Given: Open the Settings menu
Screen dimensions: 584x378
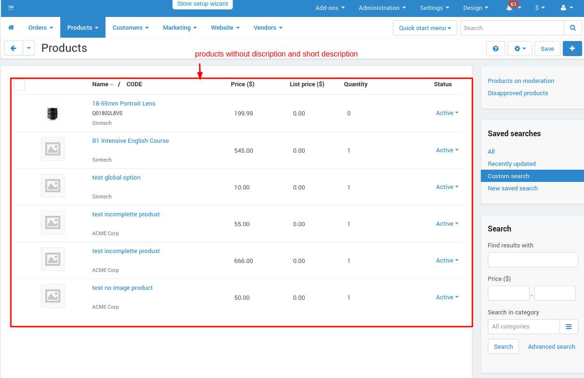Looking at the screenshot, I should pos(434,8).
